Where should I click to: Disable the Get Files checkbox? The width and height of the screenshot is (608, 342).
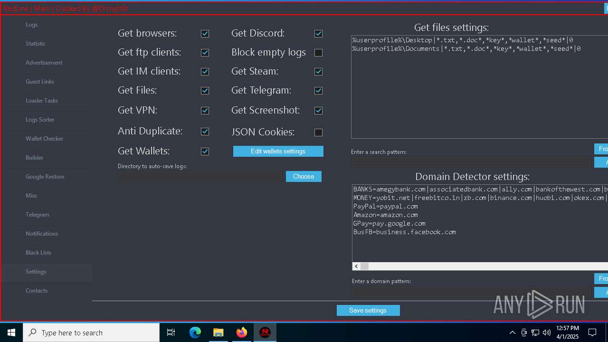(205, 91)
